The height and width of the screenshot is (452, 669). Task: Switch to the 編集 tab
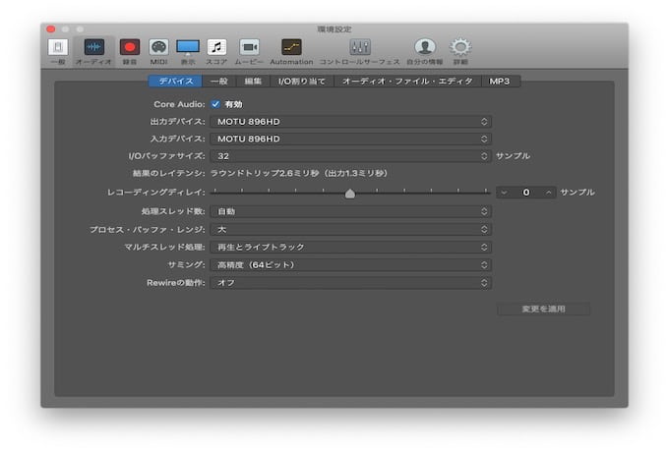[x=253, y=82]
